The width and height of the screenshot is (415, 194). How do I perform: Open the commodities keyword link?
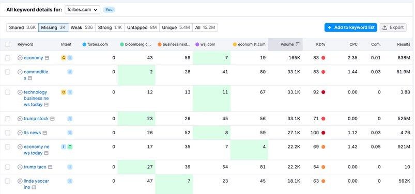pos(36,75)
